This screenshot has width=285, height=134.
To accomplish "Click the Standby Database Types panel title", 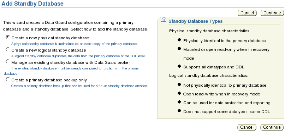I will tap(195, 21).
